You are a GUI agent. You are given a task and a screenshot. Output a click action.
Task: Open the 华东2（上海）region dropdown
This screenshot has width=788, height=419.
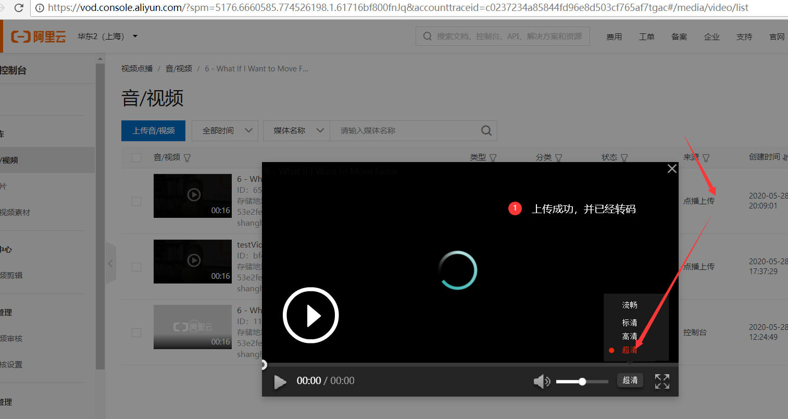click(108, 36)
